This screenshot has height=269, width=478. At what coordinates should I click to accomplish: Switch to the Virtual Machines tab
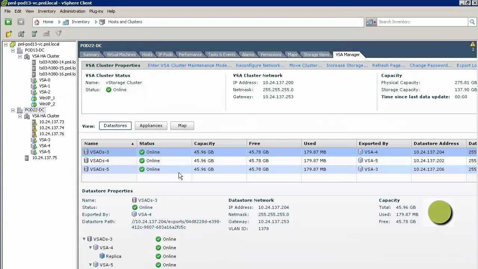[121, 55]
